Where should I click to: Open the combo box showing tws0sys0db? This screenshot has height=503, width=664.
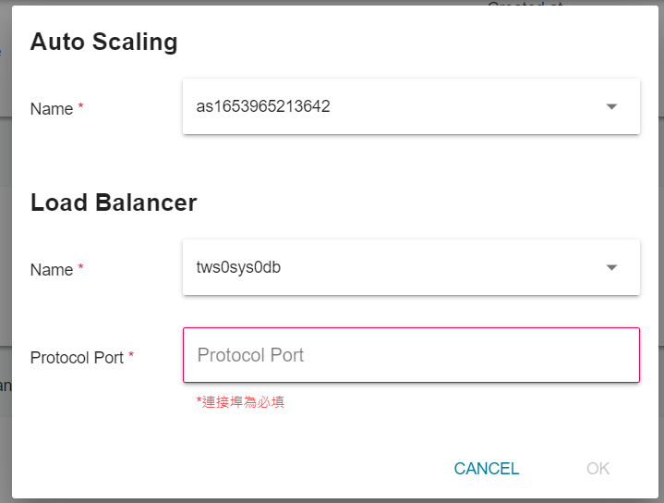[411, 267]
